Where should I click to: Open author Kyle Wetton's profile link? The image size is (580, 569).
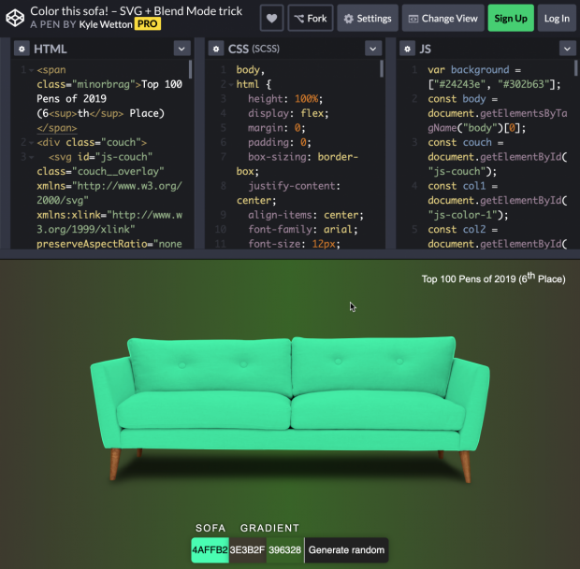(106, 24)
